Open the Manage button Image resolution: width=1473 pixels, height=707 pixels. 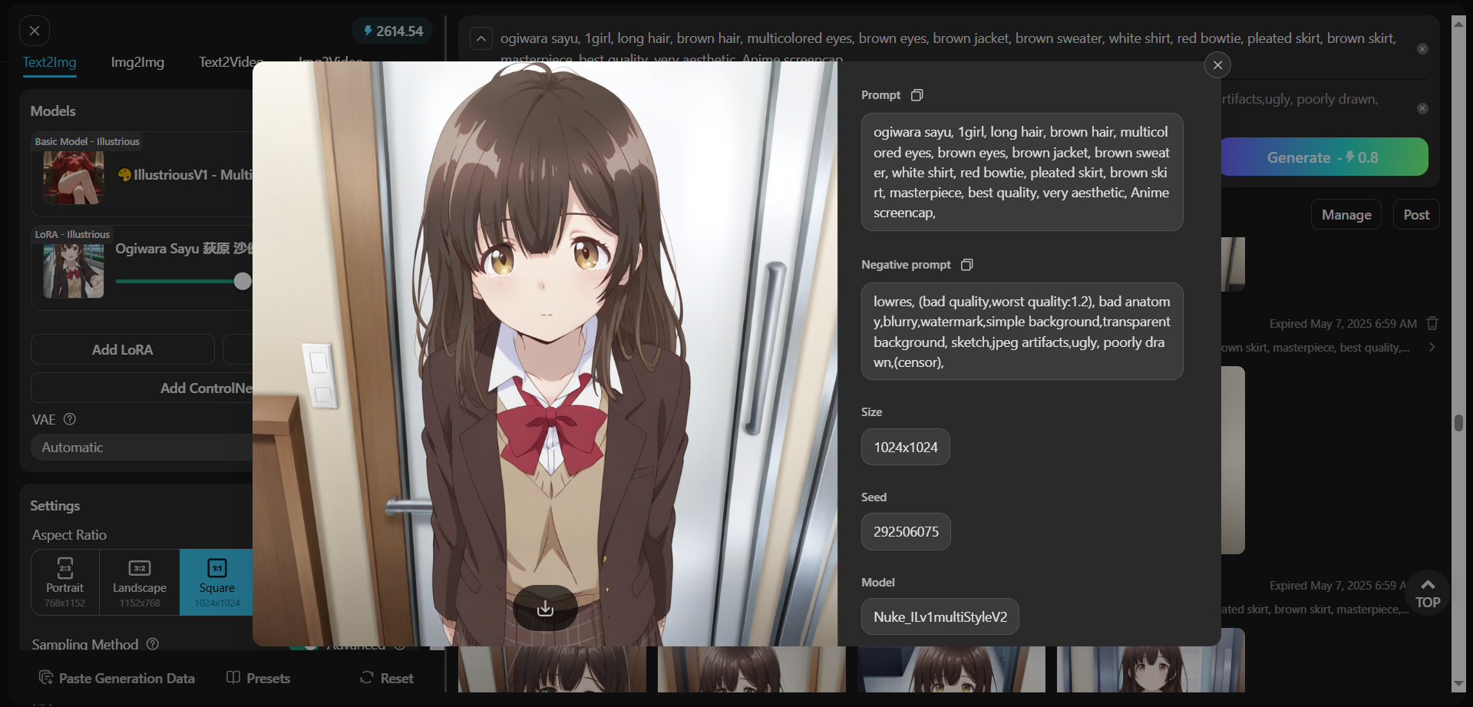pyautogui.click(x=1346, y=215)
